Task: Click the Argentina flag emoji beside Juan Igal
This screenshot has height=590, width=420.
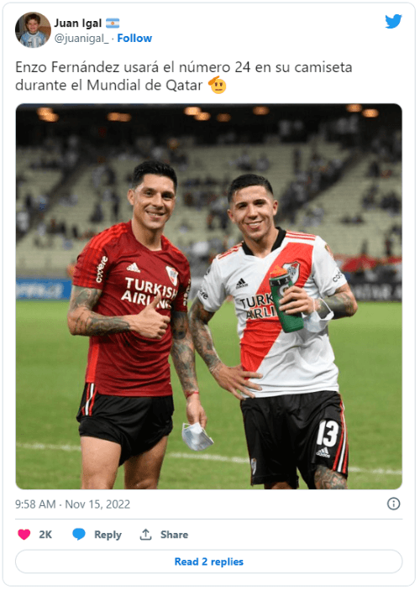Action: (x=113, y=23)
